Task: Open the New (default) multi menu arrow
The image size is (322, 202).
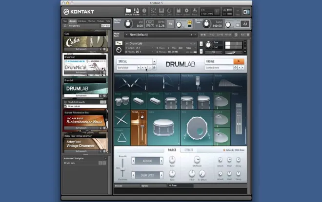Action: tap(127, 35)
